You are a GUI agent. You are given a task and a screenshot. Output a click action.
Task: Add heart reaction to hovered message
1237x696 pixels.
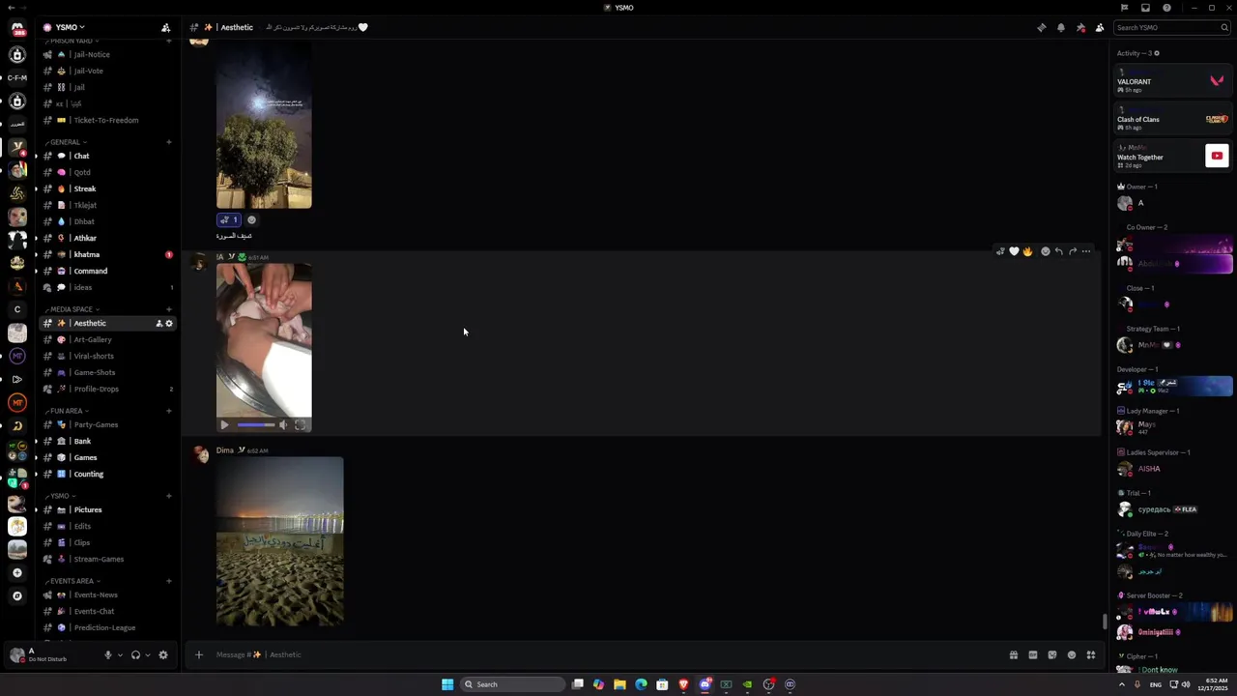[1014, 251]
